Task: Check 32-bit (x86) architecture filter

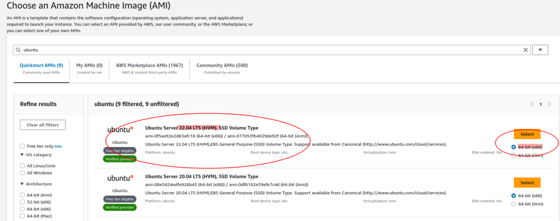Action: 22,202
